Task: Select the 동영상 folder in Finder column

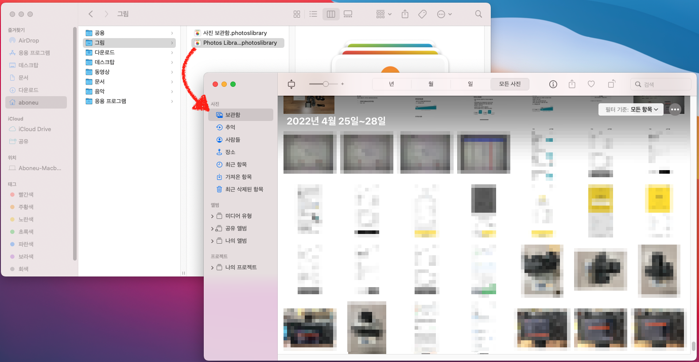Action: click(129, 72)
